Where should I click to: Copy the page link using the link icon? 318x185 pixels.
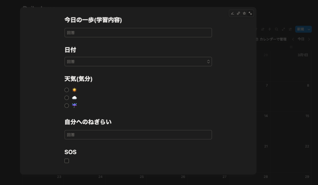(x=238, y=13)
